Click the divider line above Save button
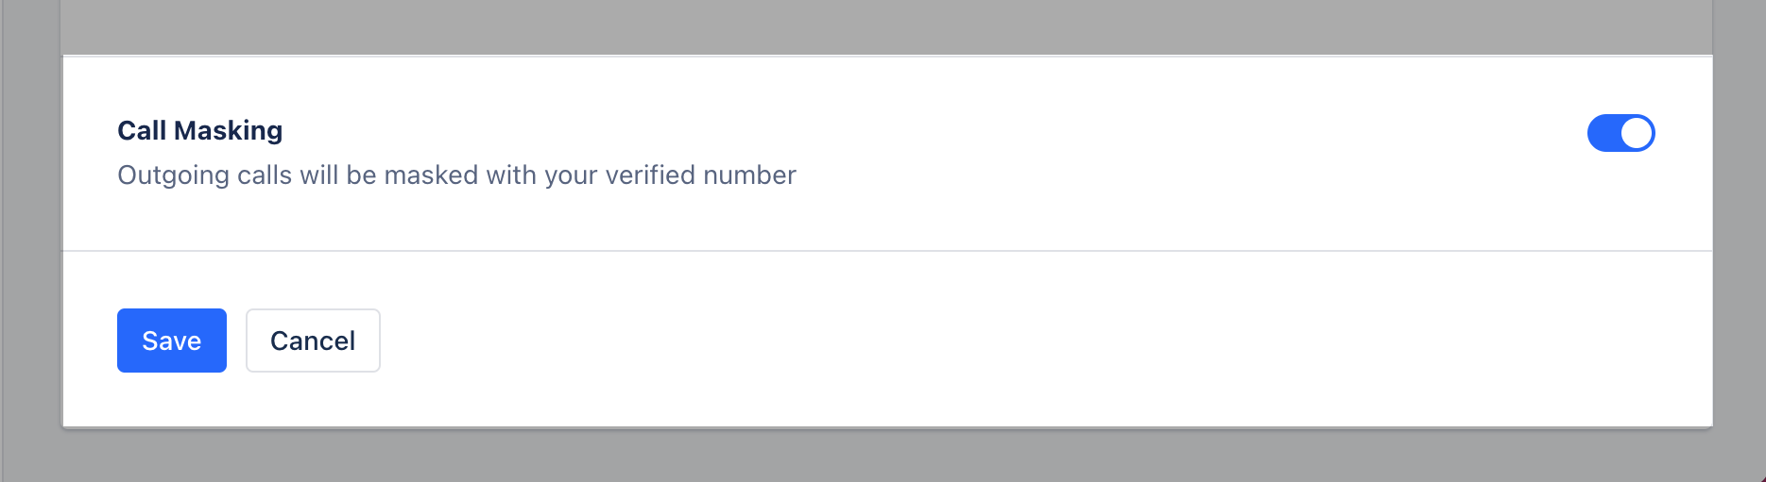The height and width of the screenshot is (482, 1766). tap(887, 251)
